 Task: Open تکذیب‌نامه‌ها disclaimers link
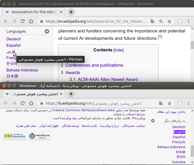click(x=90, y=126)
